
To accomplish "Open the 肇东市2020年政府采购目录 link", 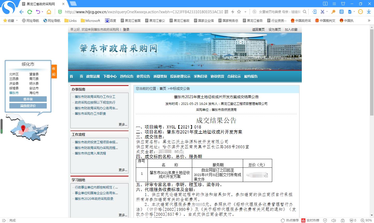I will [94, 199].
